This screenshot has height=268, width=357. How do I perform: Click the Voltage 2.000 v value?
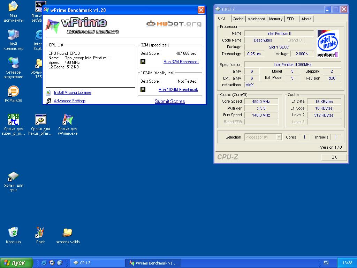point(302,54)
